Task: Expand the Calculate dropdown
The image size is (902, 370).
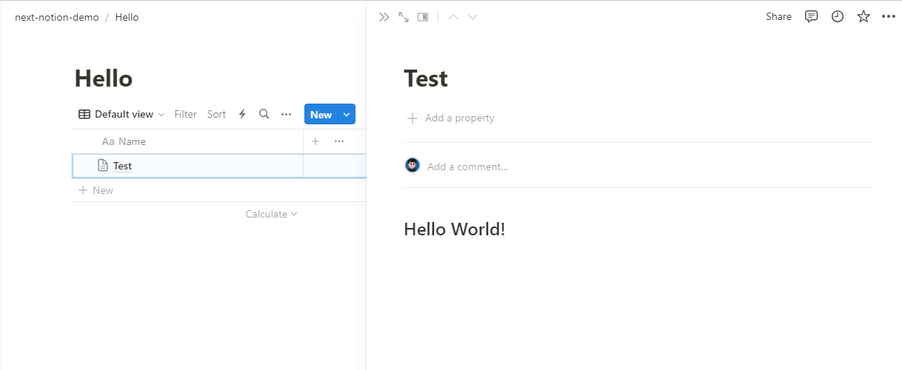Action: [x=271, y=214]
